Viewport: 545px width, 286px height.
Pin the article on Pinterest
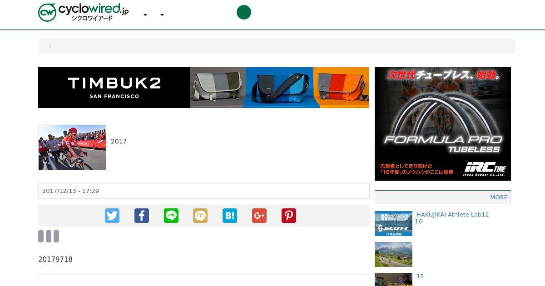pos(289,216)
